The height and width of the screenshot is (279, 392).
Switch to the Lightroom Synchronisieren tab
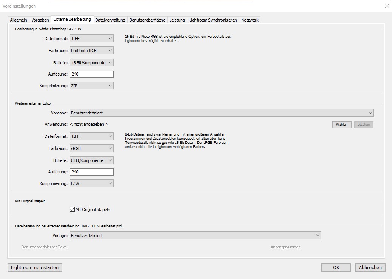[x=213, y=20]
